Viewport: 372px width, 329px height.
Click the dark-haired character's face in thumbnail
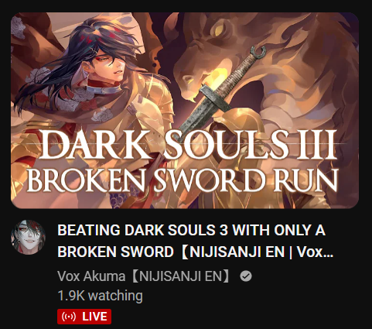coord(110,65)
